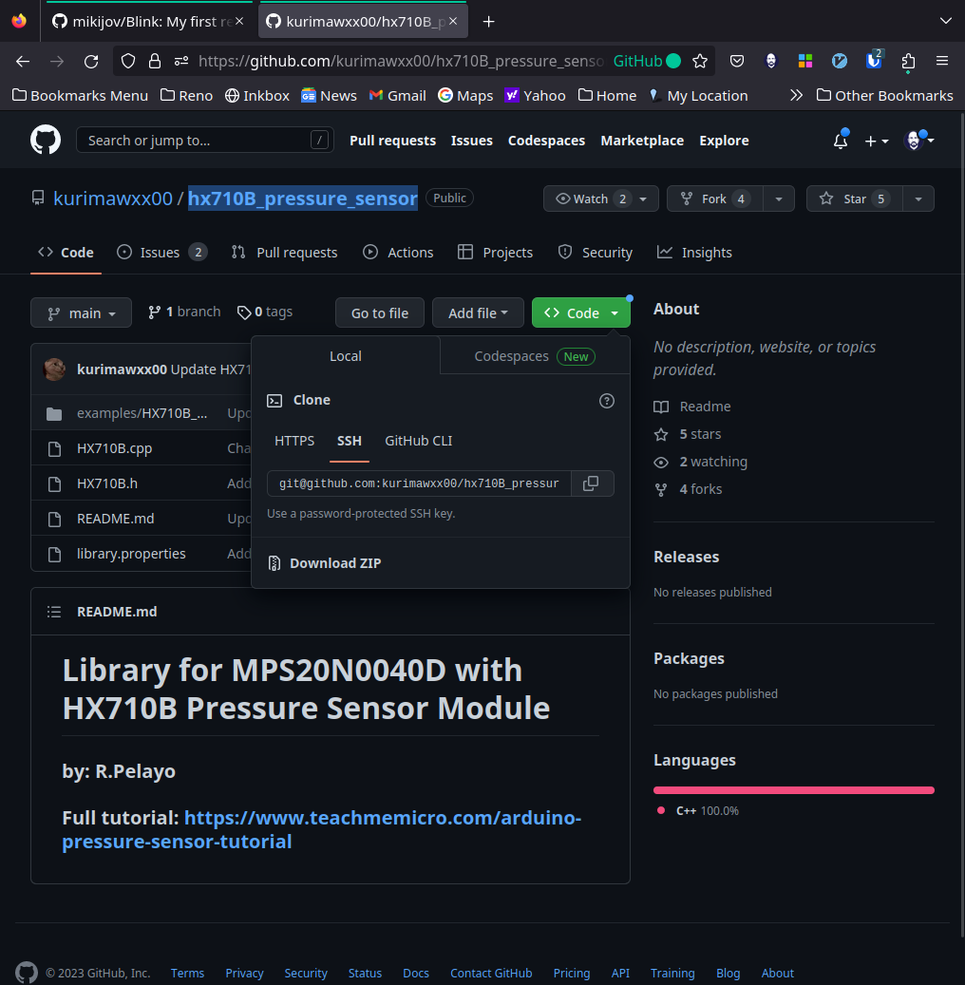The height and width of the screenshot is (985, 965).
Task: Switch to the Codespaces tab in popup
Action: tap(535, 356)
